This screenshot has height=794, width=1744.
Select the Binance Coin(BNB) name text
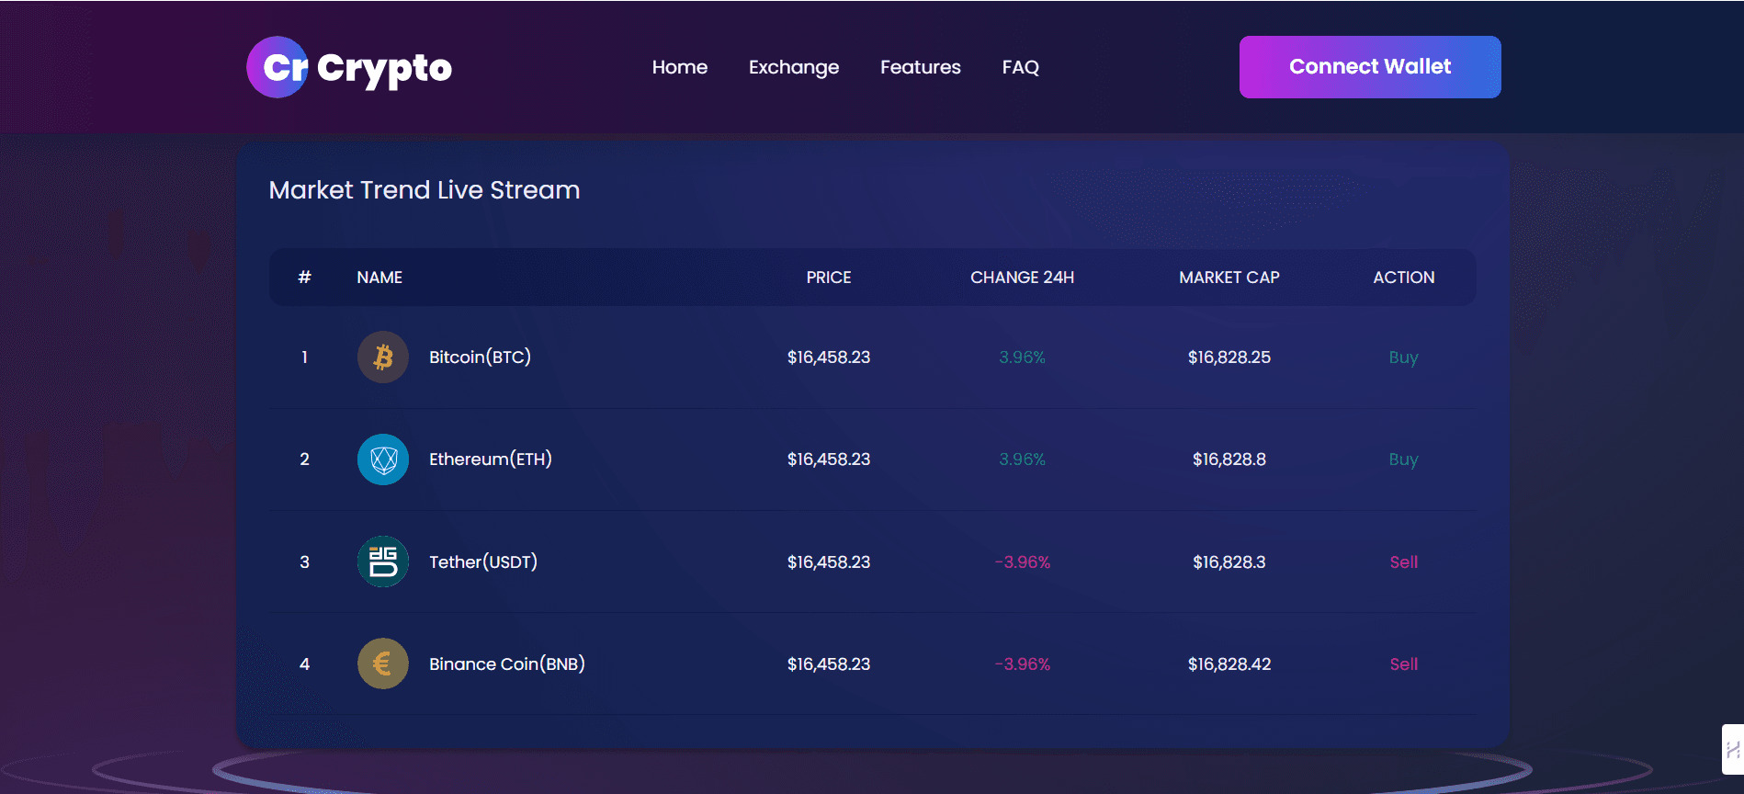coord(507,664)
